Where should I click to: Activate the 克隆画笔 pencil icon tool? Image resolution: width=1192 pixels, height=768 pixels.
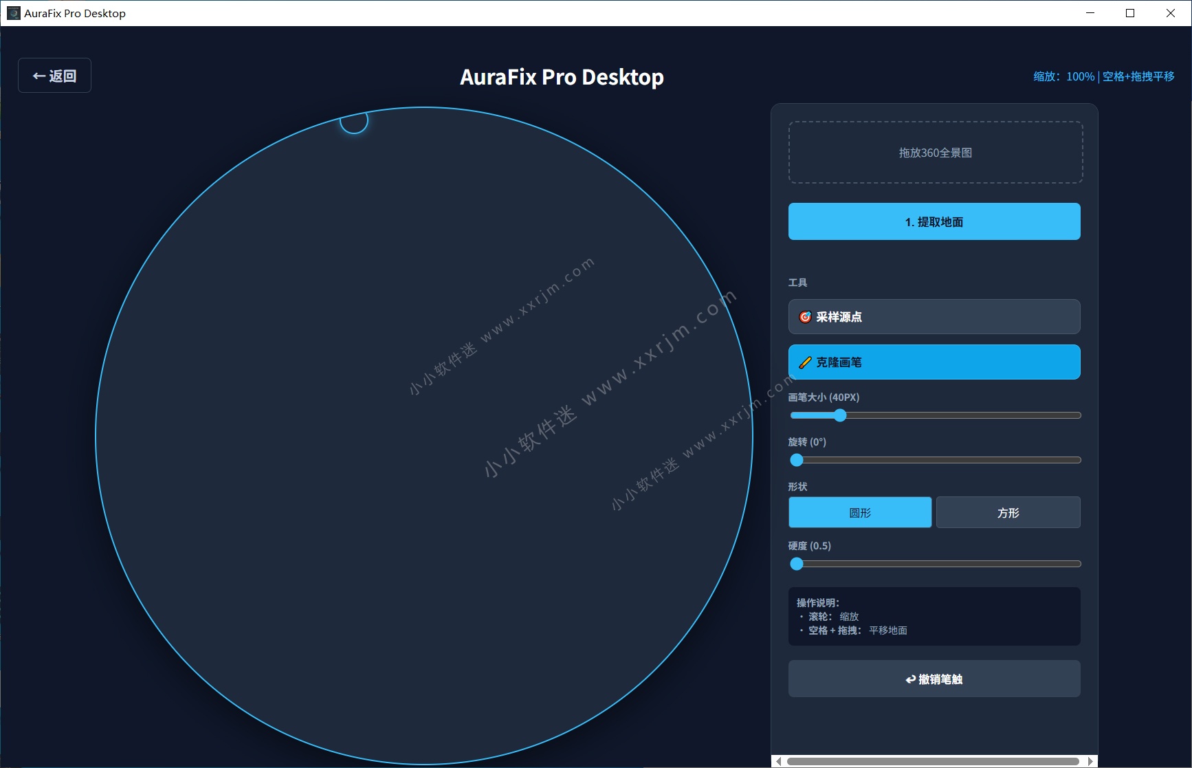[x=805, y=362]
